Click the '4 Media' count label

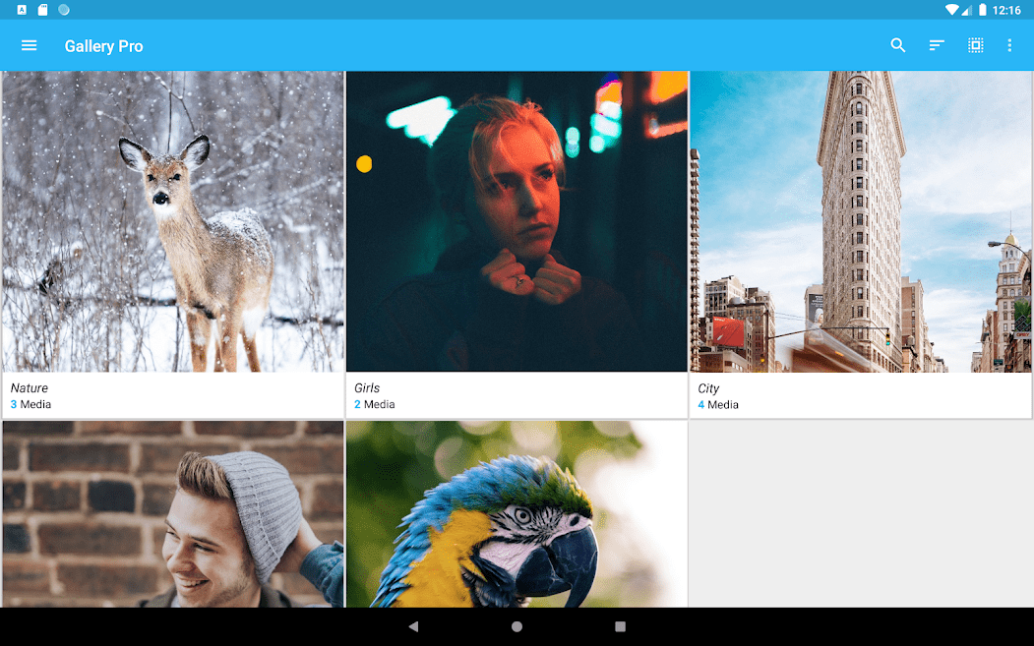[x=718, y=405]
